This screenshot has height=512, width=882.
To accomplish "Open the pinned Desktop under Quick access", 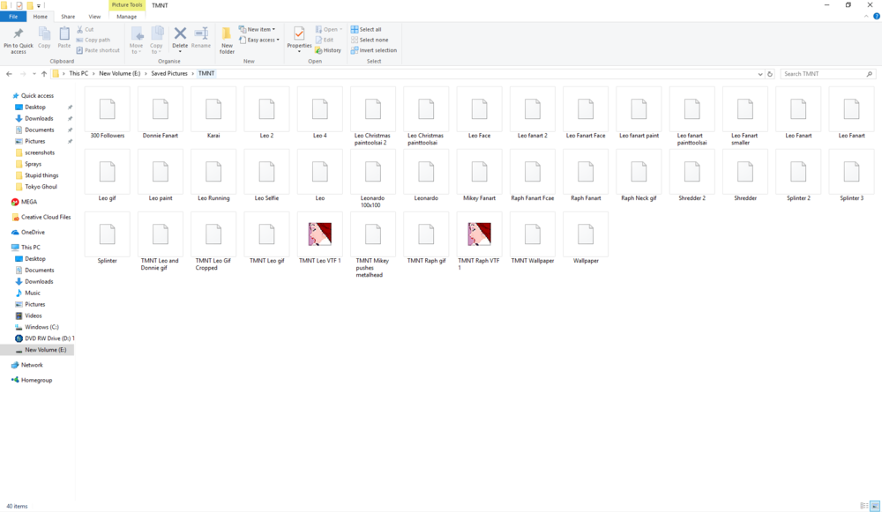I will point(35,107).
